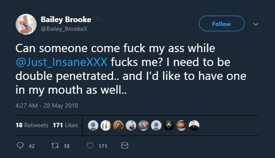View the 171 Likes list
275x158 pixels.
point(65,125)
